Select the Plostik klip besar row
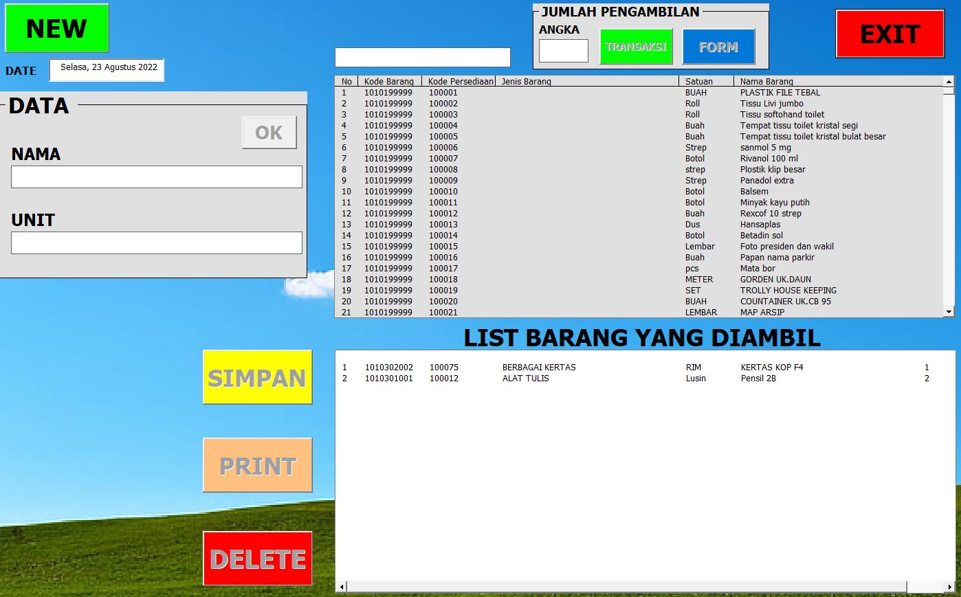Screen dimensions: 961x597 [639, 170]
